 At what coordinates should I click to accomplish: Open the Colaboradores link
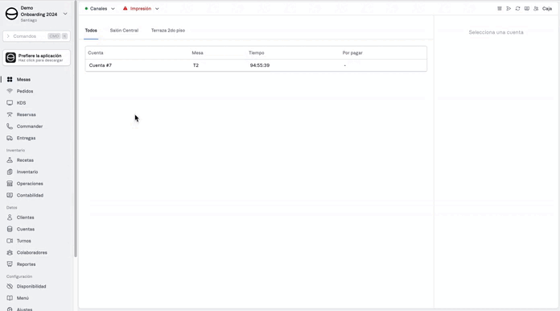pyautogui.click(x=32, y=252)
